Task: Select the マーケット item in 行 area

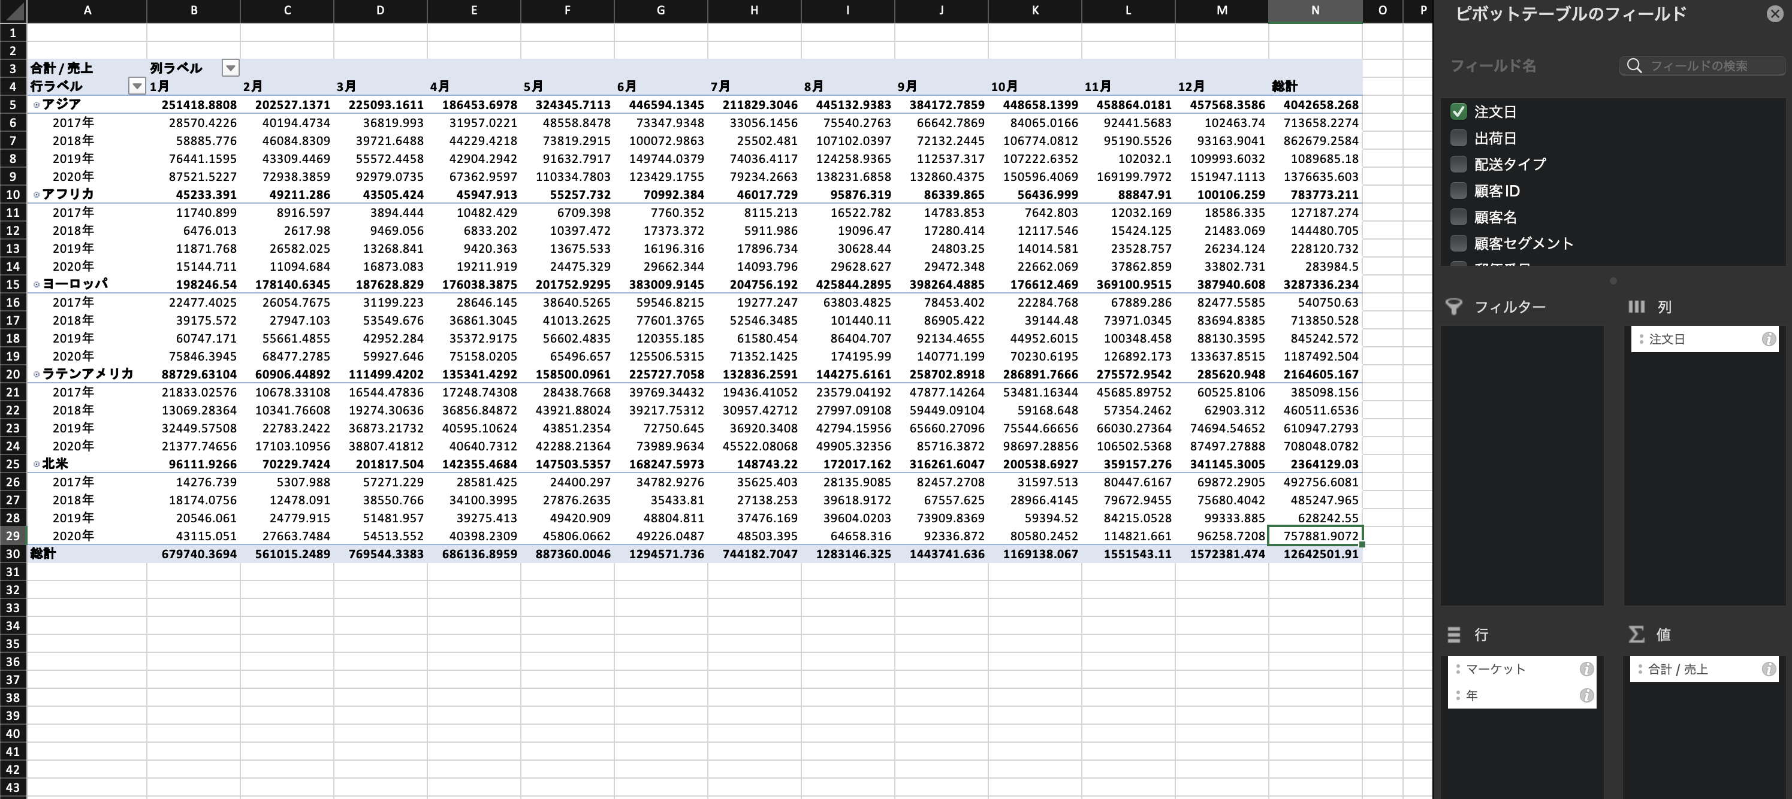Action: (x=1522, y=669)
